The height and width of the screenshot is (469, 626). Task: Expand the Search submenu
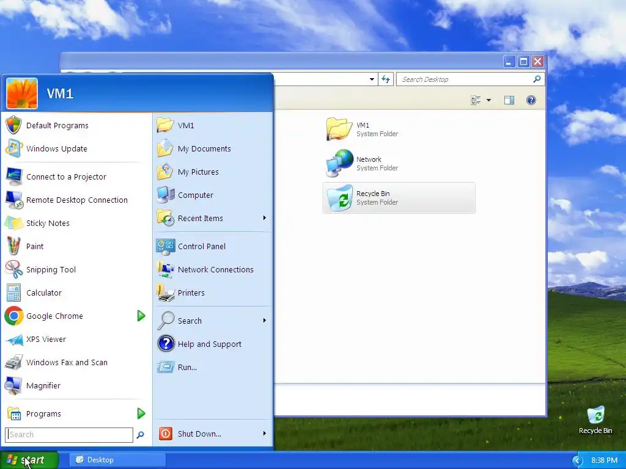tap(264, 320)
